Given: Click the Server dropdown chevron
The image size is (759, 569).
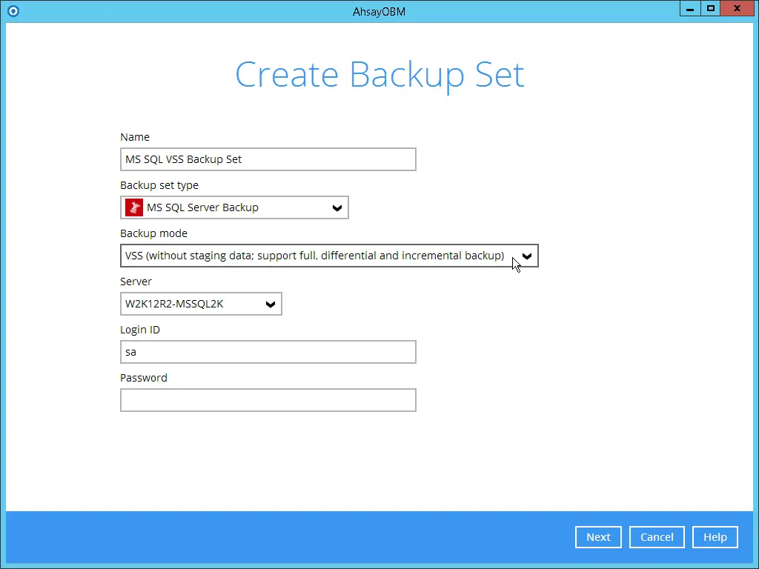Looking at the screenshot, I should [270, 304].
